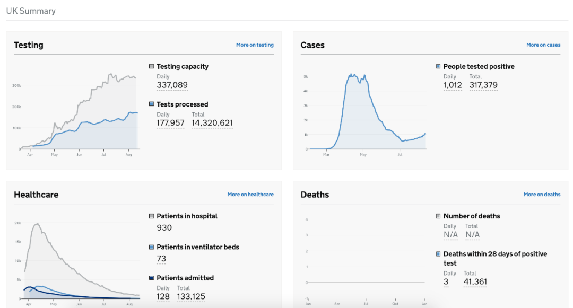Image resolution: width=573 pixels, height=308 pixels.
Task: Click the UK Summary page heading
Action: (31, 11)
